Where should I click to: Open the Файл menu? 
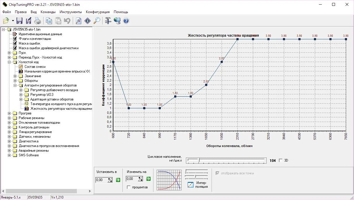point(6,12)
